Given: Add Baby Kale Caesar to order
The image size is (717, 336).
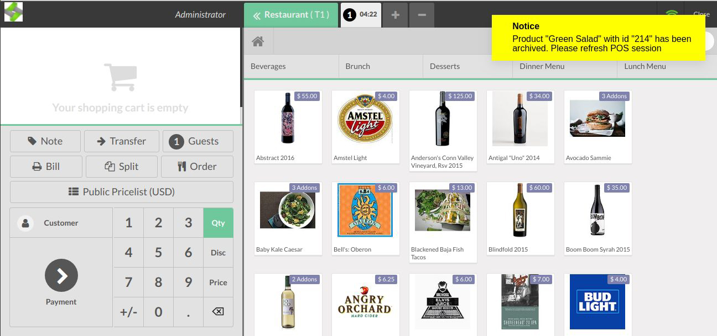Looking at the screenshot, I should coord(288,218).
